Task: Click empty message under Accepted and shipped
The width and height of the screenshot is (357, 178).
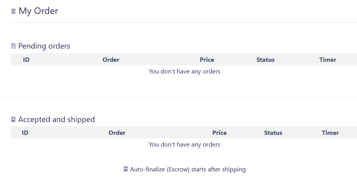Action: (184, 145)
